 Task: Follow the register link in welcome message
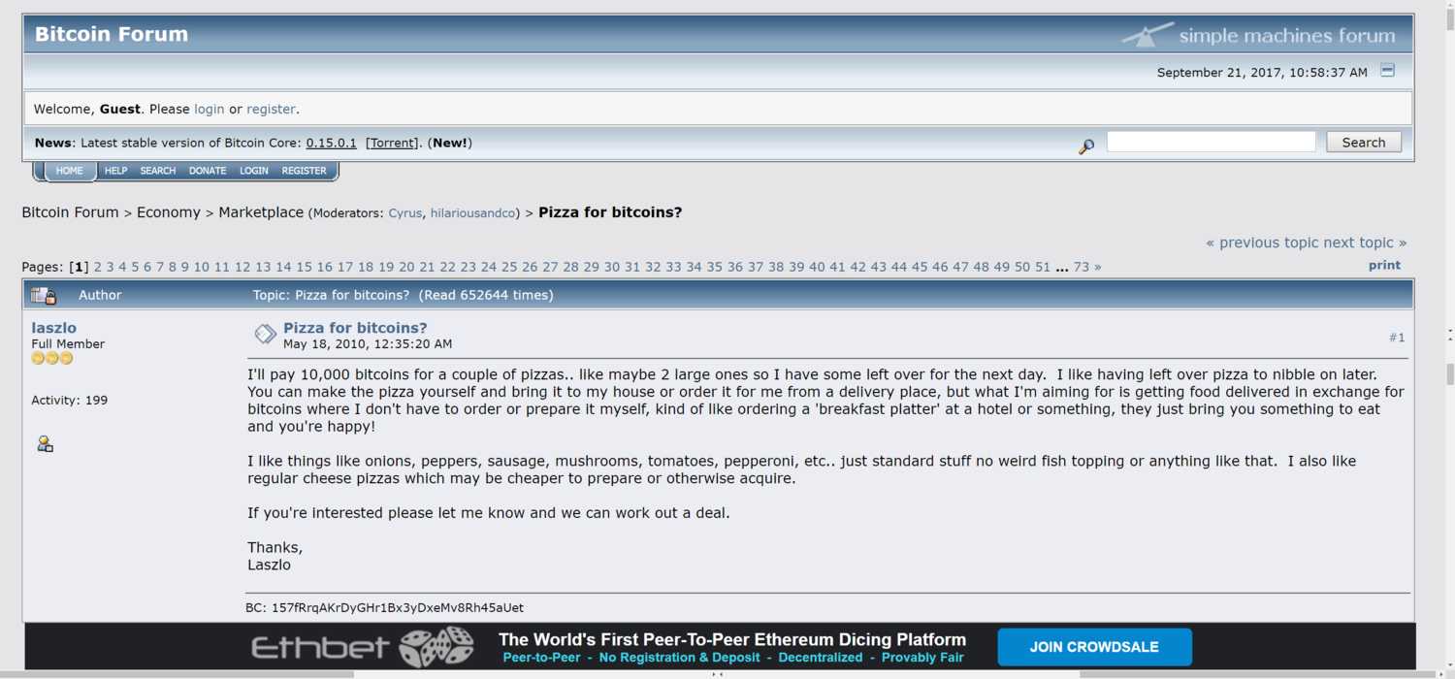tap(271, 109)
